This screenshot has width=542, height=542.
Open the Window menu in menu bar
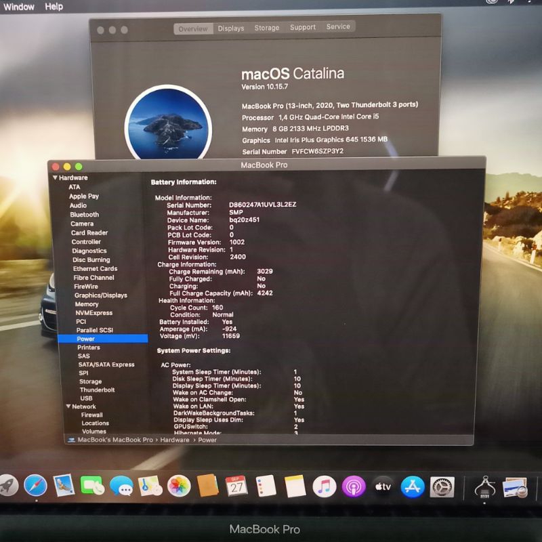(x=19, y=7)
